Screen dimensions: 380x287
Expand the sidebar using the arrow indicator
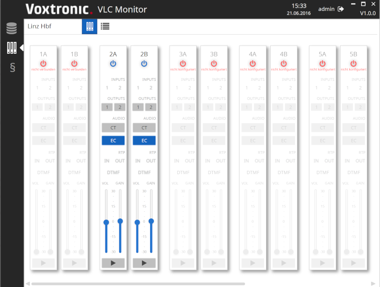click(20, 48)
